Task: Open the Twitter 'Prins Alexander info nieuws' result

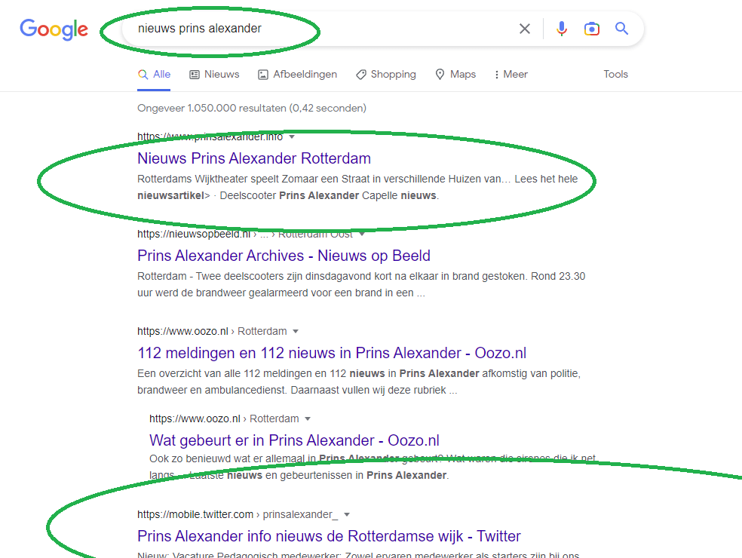Action: pyautogui.click(x=329, y=536)
